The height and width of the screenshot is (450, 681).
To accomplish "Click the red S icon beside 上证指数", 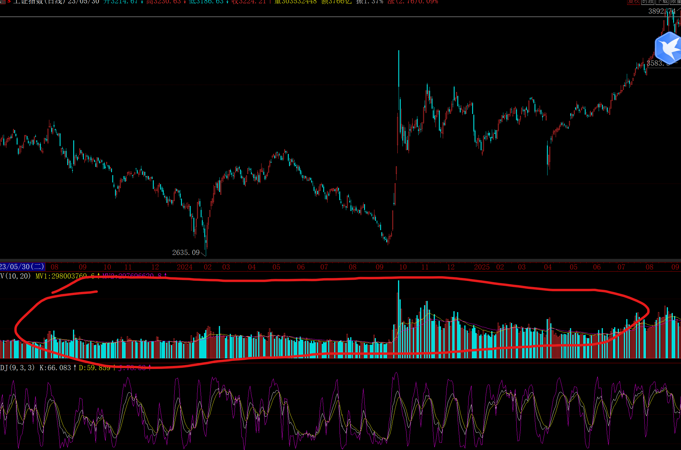I will [9, 2].
